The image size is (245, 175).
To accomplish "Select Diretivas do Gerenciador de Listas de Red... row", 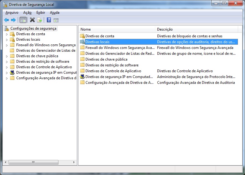I will click(159, 54).
